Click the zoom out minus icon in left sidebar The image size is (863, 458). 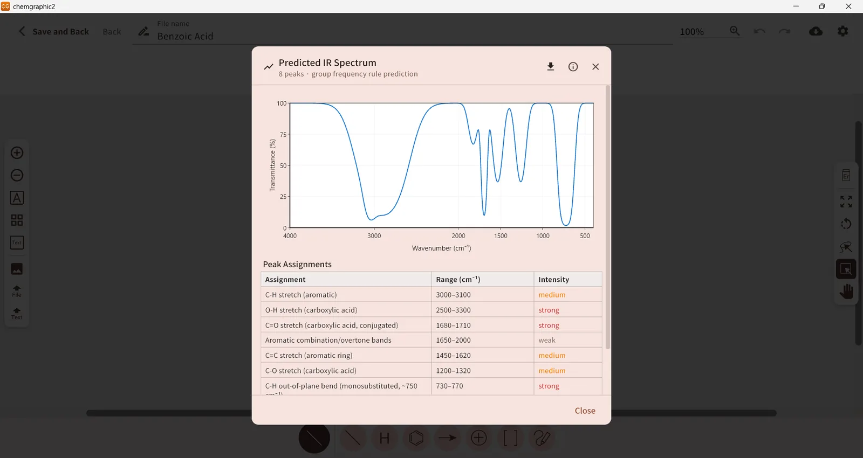click(17, 175)
